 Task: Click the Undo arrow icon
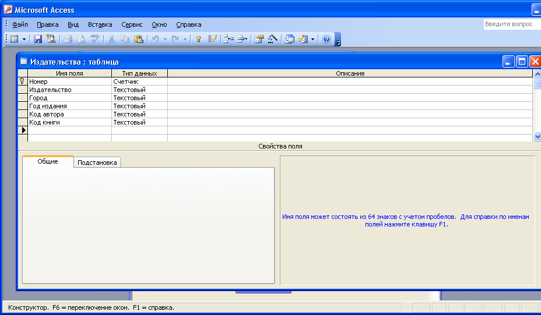155,39
